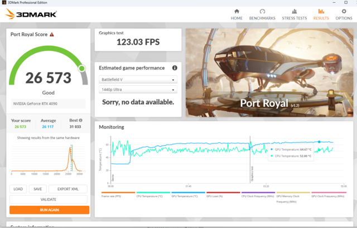Click the Validate button

tap(49, 199)
